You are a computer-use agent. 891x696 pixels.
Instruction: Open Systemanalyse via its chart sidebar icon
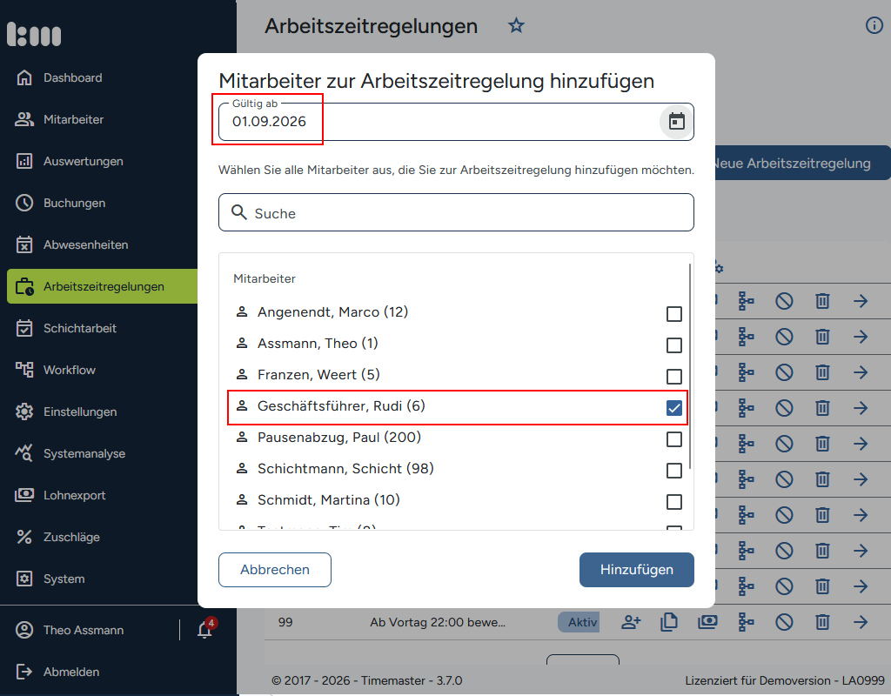(23, 453)
